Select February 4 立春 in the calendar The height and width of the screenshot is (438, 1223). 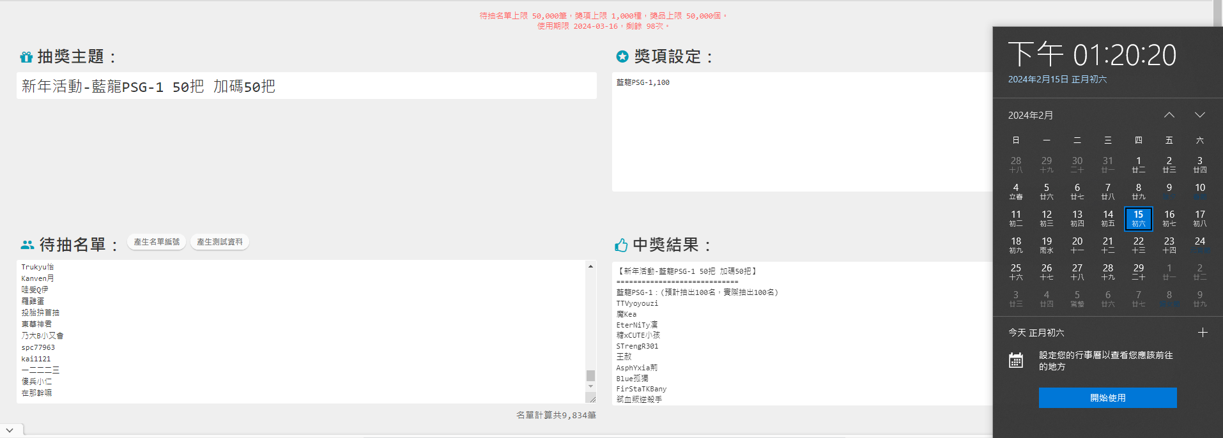[x=1016, y=192]
